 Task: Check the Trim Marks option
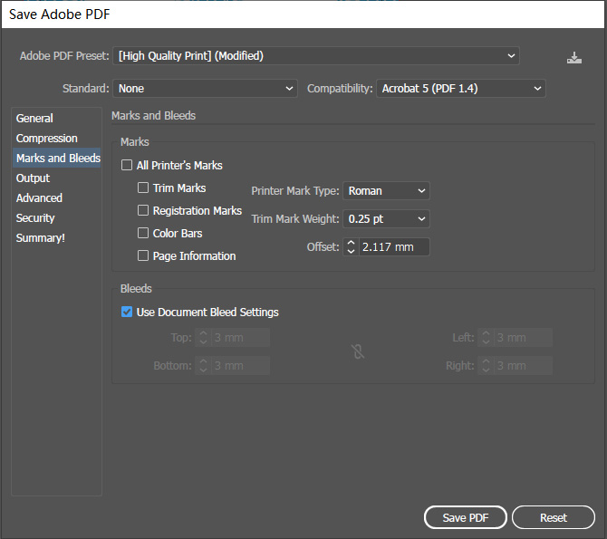tap(143, 188)
